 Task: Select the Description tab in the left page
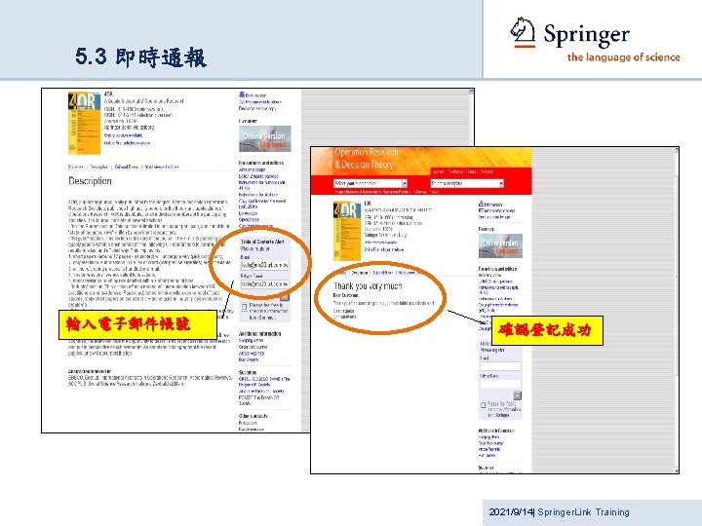pos(98,167)
